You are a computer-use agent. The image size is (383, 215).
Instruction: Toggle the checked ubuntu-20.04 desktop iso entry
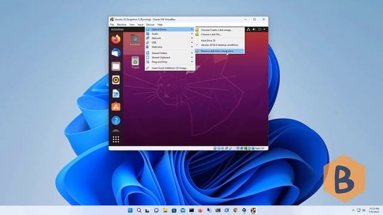pyautogui.click(x=220, y=45)
